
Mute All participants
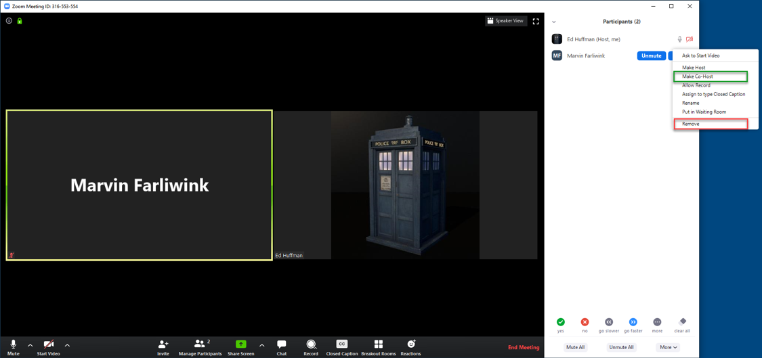click(575, 347)
